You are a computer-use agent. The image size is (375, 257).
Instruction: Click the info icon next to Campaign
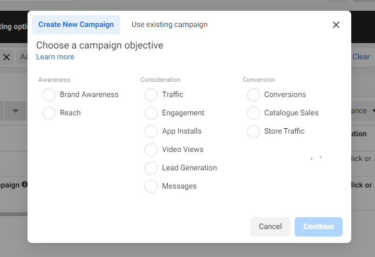pos(25,184)
